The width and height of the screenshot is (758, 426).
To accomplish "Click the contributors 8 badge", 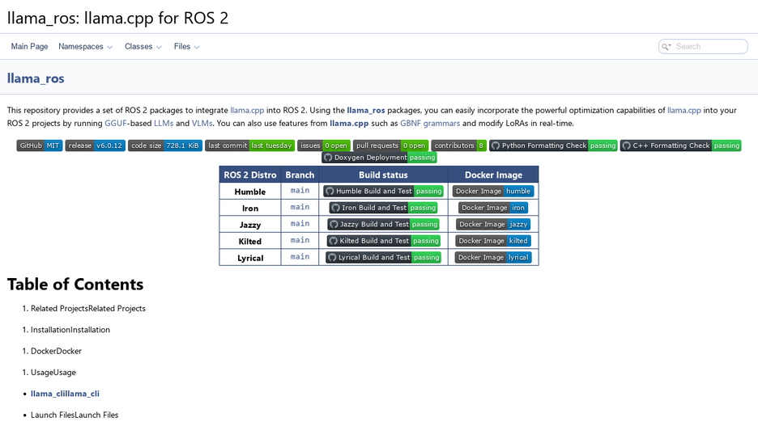I will tap(458, 146).
